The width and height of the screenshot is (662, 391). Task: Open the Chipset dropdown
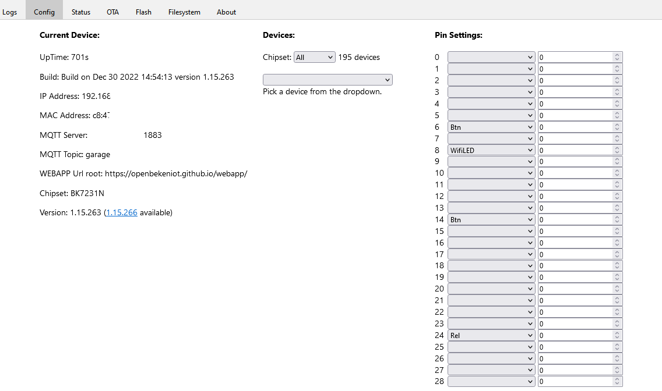tap(315, 57)
